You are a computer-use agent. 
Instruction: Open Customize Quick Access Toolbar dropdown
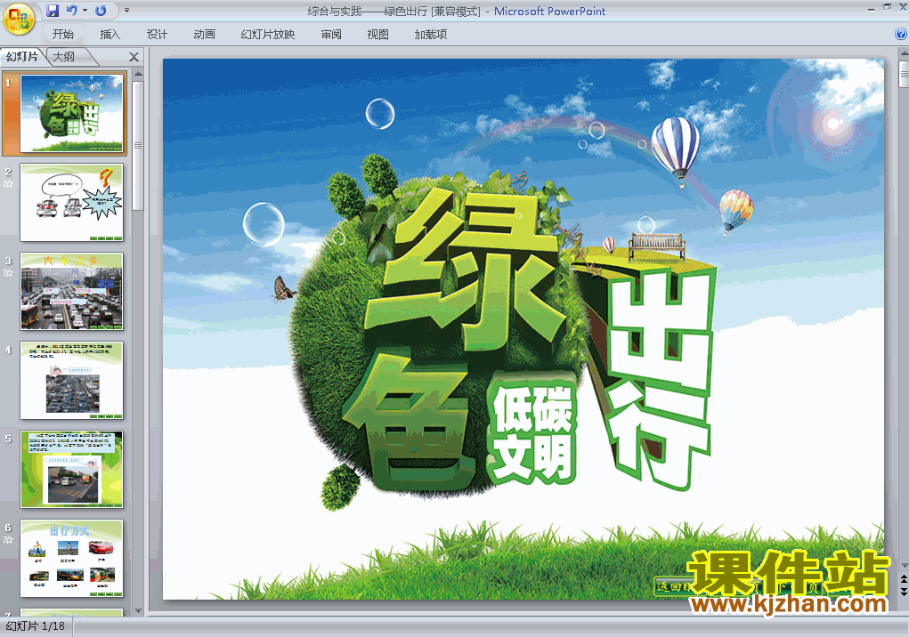point(126,11)
